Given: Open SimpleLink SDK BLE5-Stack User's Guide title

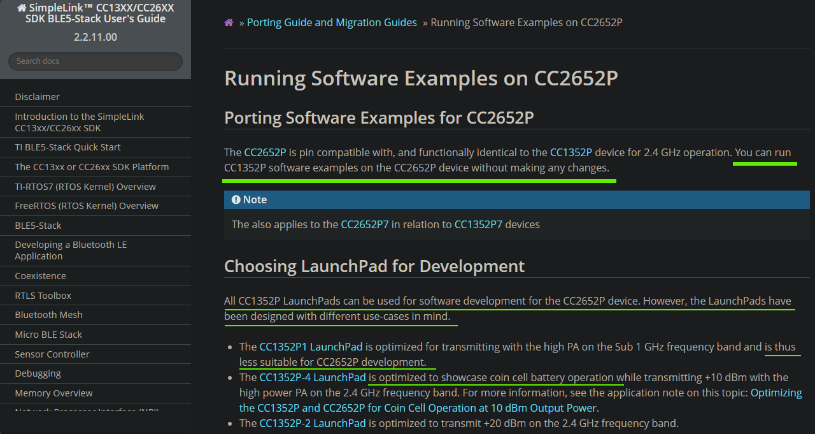Looking at the screenshot, I should (96, 13).
